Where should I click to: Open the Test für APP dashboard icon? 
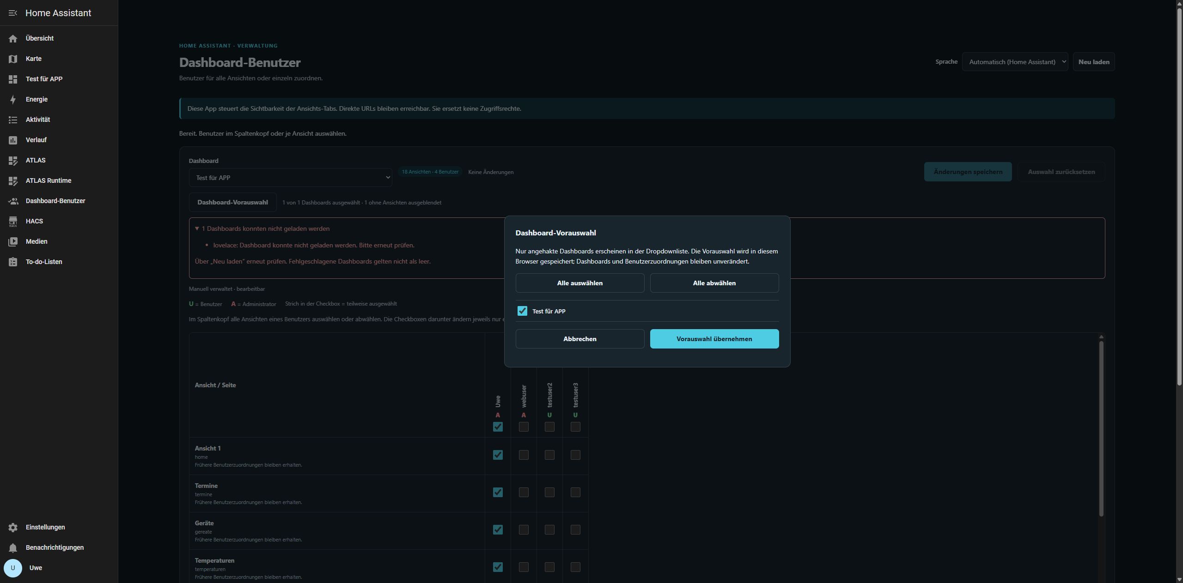click(x=13, y=79)
